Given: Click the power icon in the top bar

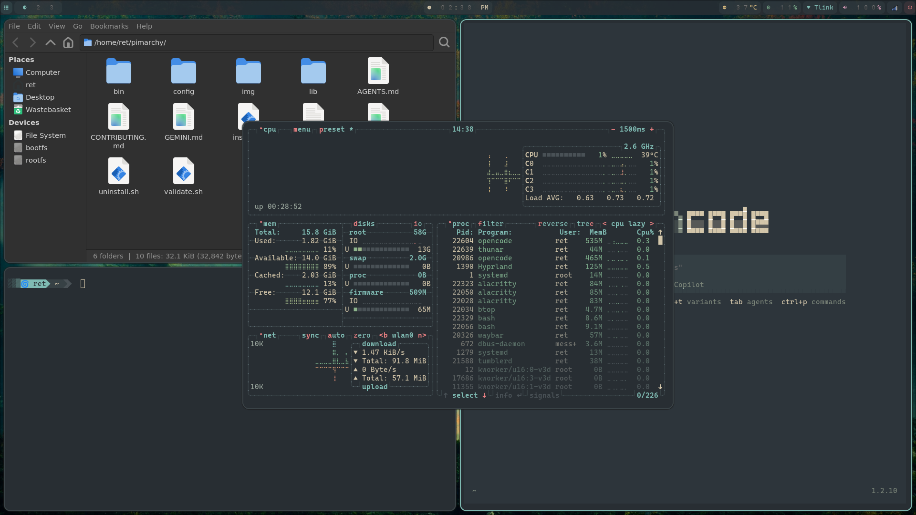Looking at the screenshot, I should point(910,7).
